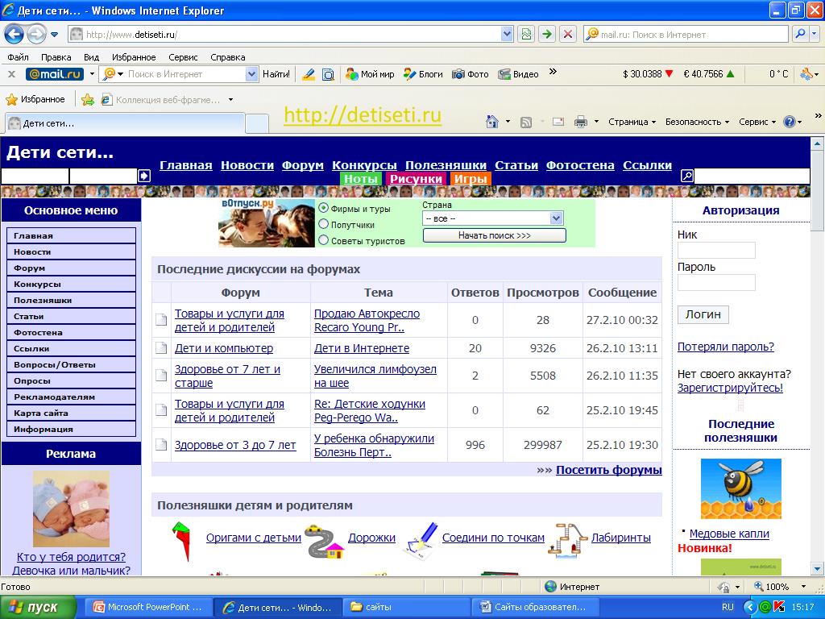Select the Фирмы и туры radio button
The height and width of the screenshot is (619, 825).
324,209
